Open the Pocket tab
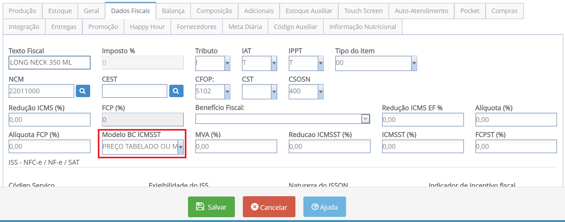The height and width of the screenshot is (222, 565). [470, 11]
